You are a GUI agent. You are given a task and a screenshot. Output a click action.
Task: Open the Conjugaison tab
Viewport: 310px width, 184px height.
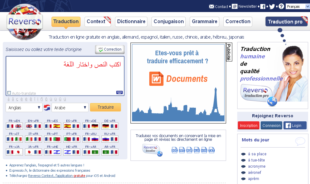pos(169,22)
